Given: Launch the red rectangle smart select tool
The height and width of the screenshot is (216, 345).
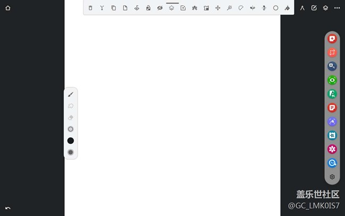Looking at the screenshot, I should tap(332, 53).
